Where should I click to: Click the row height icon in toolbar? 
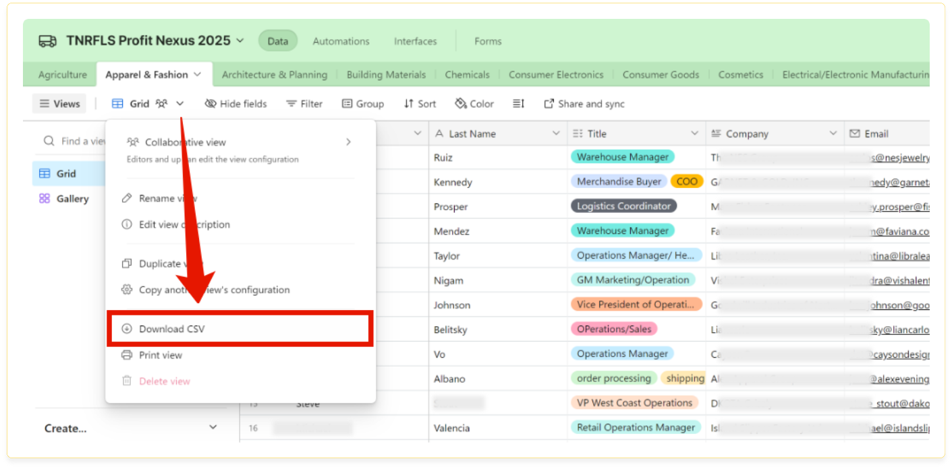click(x=518, y=104)
